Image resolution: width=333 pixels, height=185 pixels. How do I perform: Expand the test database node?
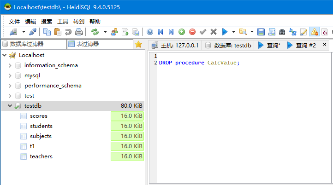coord(10,96)
